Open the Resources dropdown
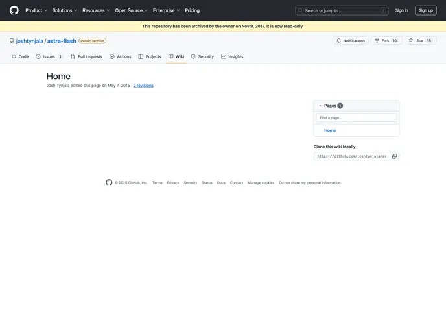 [x=96, y=10]
